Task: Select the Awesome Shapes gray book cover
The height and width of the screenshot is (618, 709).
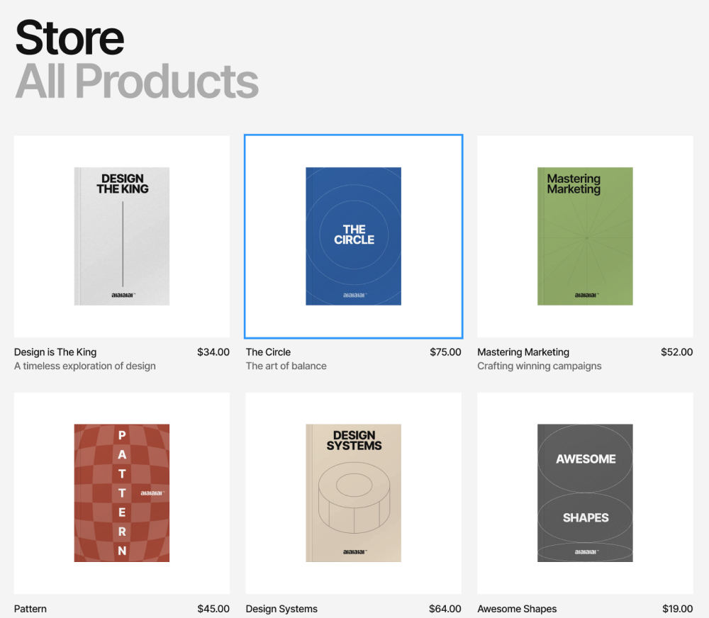Action: 585,493
